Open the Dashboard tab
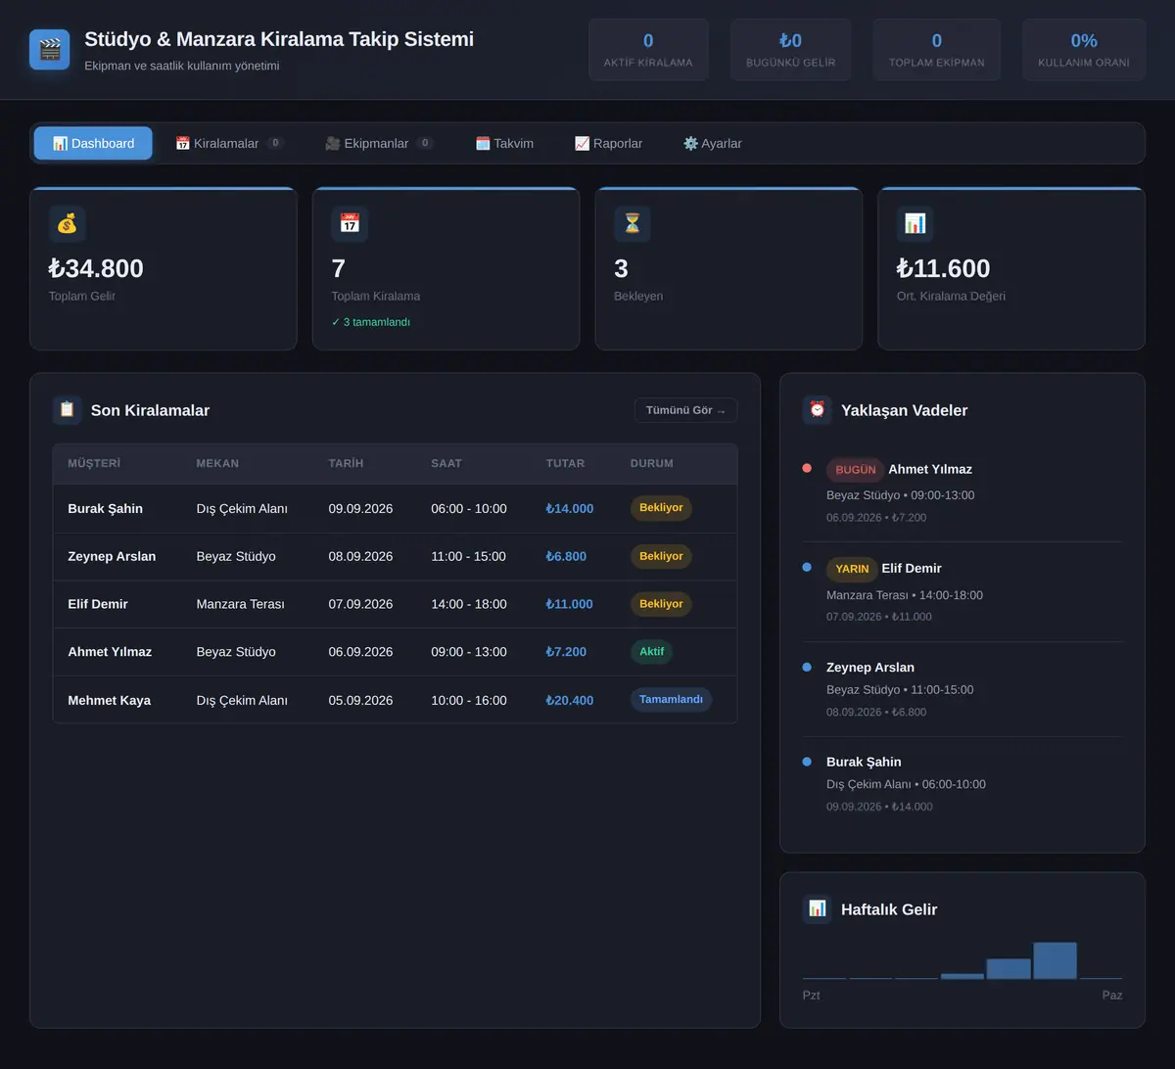 click(93, 143)
